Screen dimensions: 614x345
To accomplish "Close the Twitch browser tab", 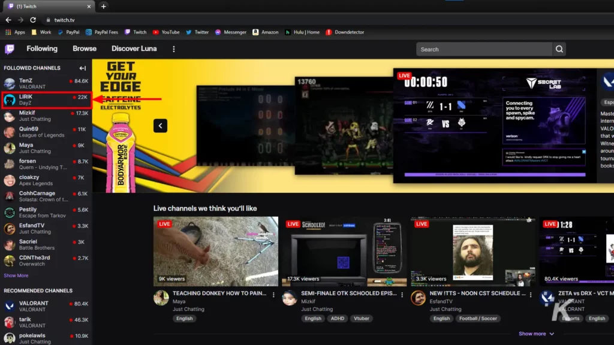I will [89, 6].
